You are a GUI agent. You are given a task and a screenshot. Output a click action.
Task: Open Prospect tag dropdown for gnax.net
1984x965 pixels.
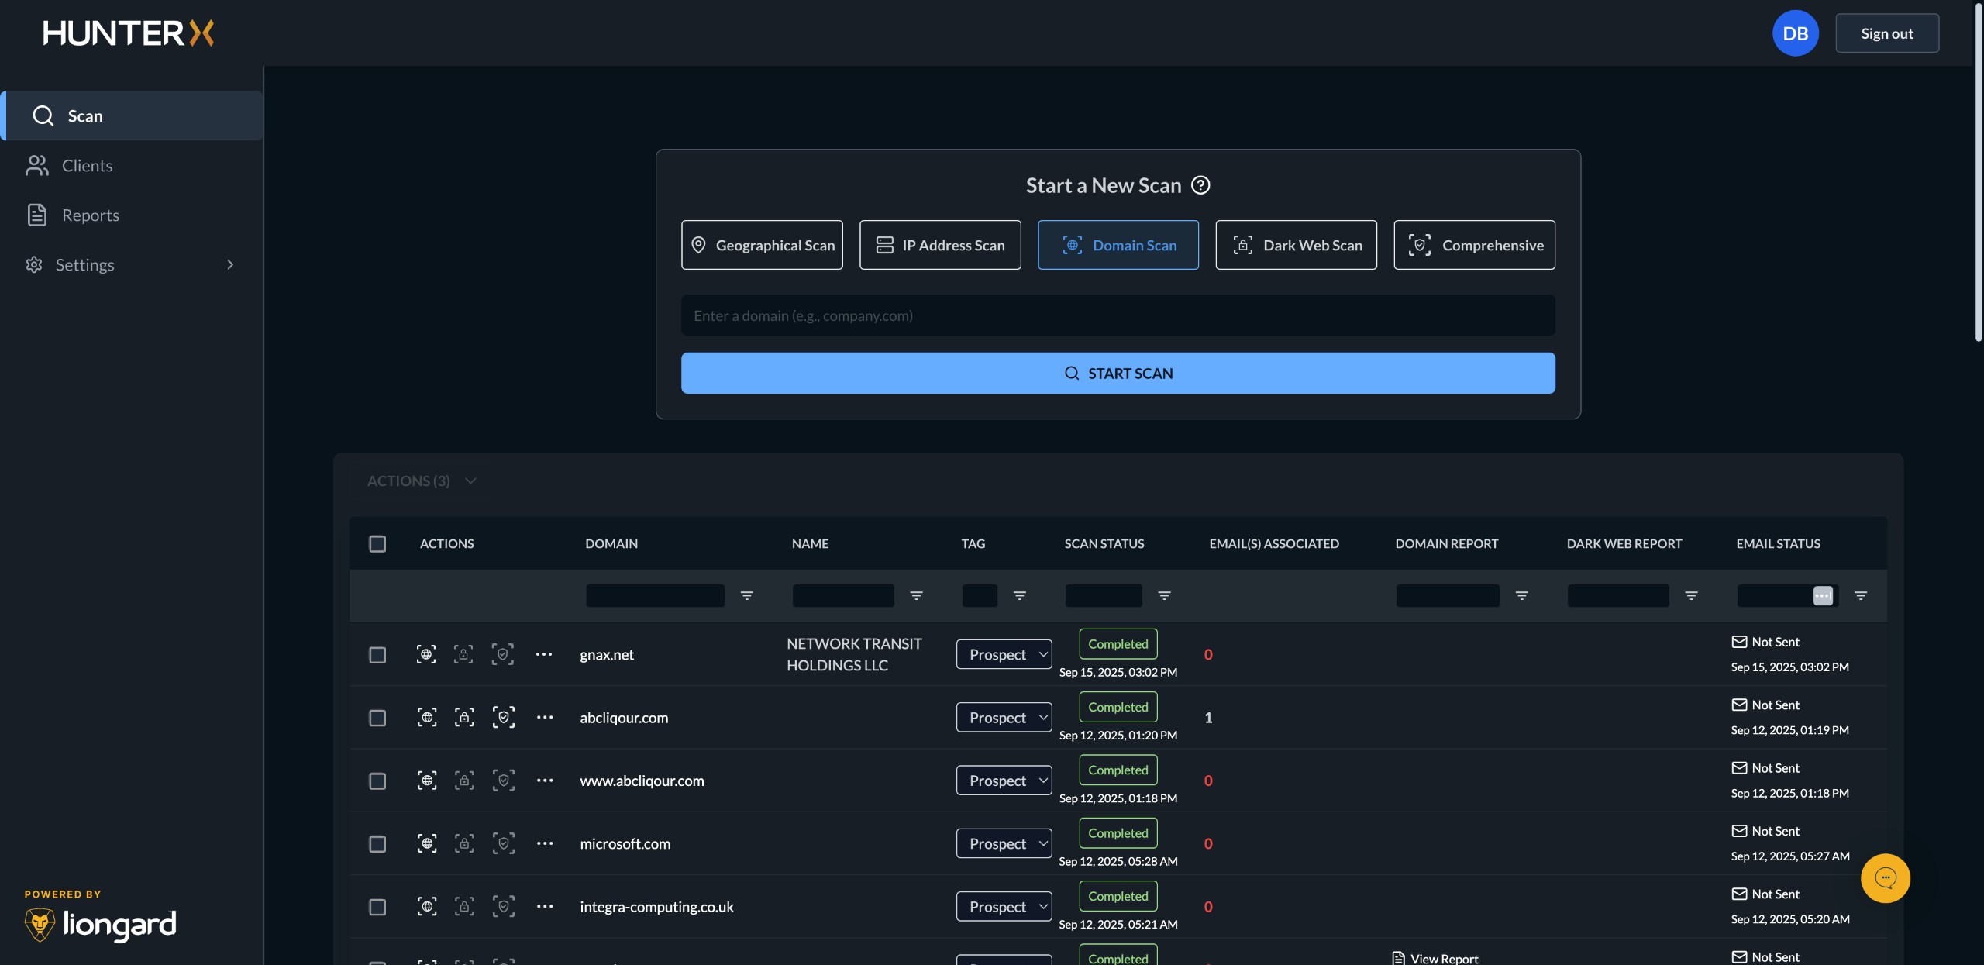click(1004, 655)
